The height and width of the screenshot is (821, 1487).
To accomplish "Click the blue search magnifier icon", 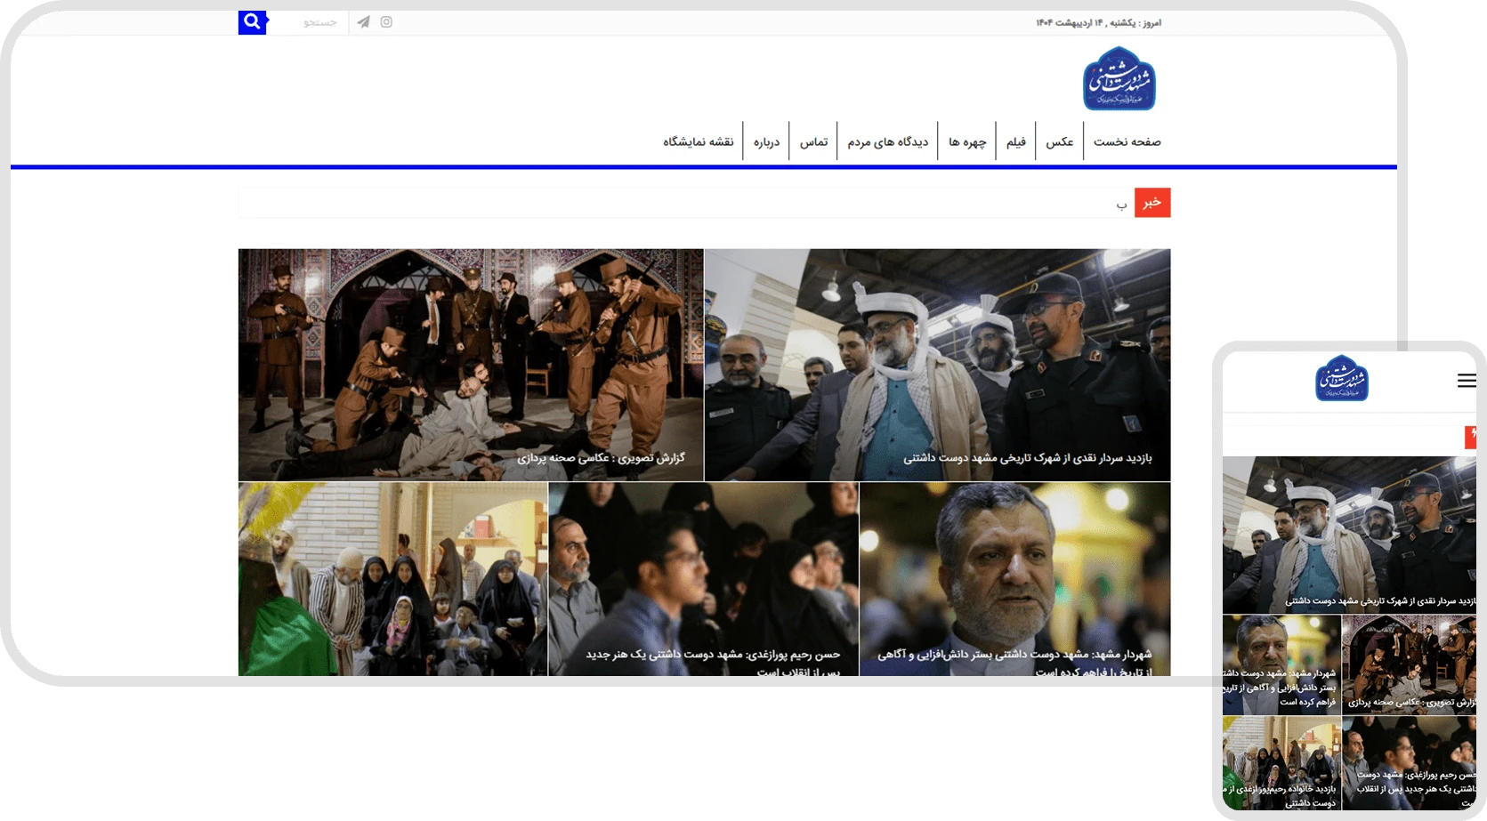I will click(x=253, y=22).
